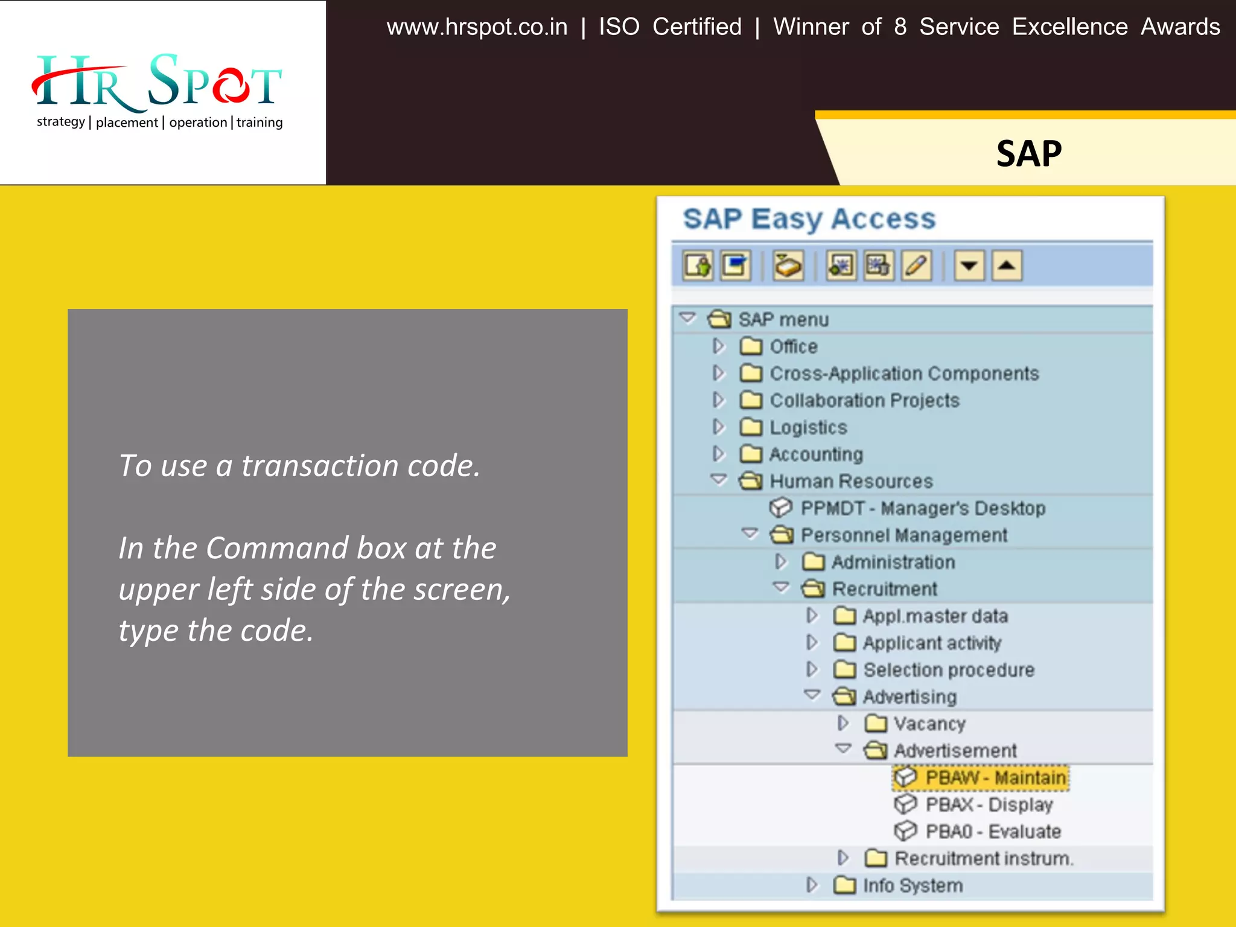1236x927 pixels.
Task: Click the HR Spot logo
Action: [x=158, y=91]
